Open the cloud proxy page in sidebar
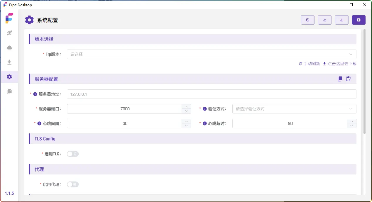 pyautogui.click(x=9, y=47)
